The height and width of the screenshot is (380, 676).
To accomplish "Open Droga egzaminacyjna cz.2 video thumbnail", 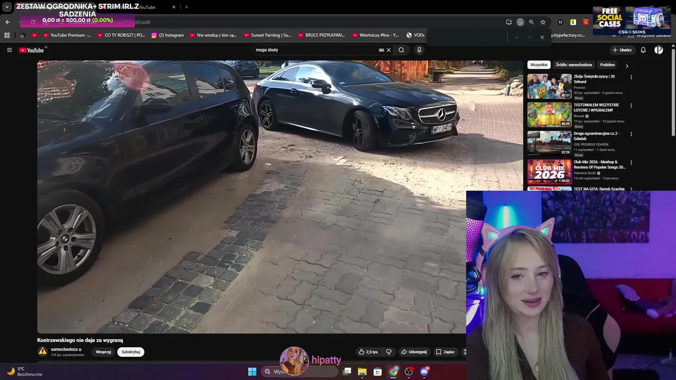I will (x=549, y=143).
